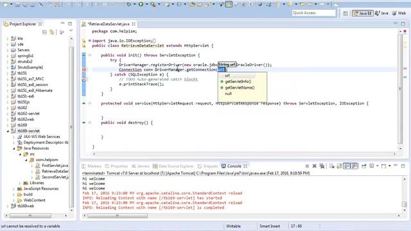This screenshot has width=411, height=231.
Task: Click the Save icon in toolbar
Action: pos(17,4)
